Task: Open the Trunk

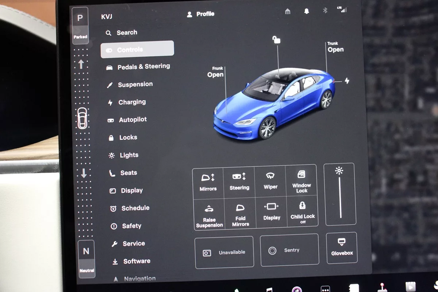Action: point(335,47)
